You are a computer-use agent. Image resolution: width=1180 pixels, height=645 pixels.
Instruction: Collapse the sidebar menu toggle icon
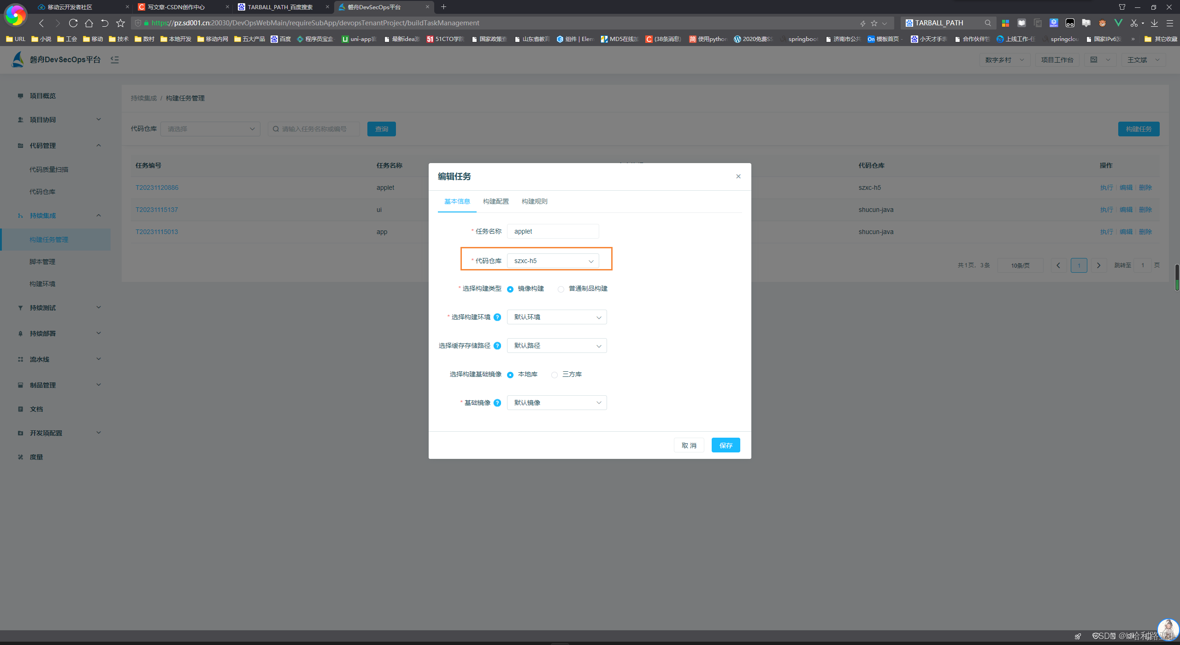(115, 59)
